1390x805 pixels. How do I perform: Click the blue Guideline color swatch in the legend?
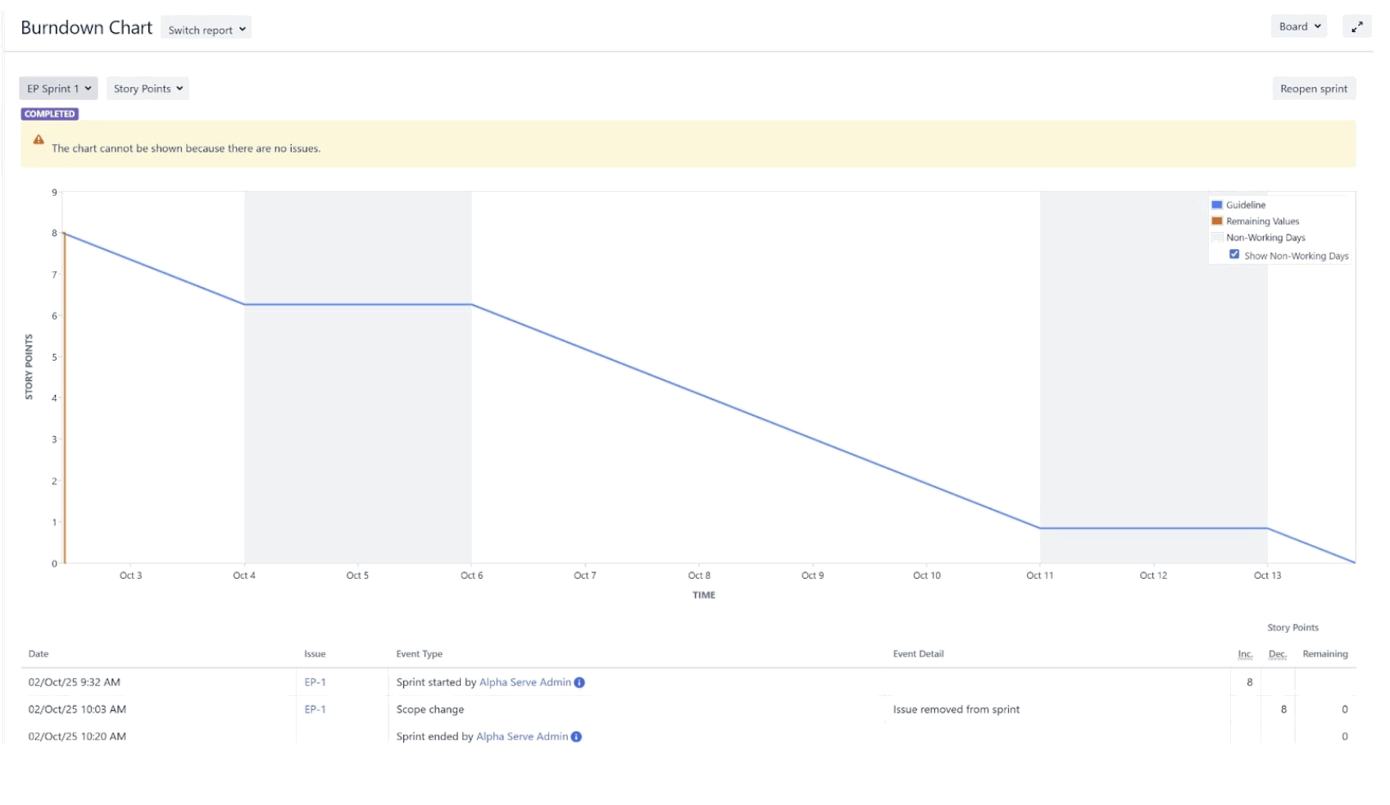click(x=1218, y=204)
